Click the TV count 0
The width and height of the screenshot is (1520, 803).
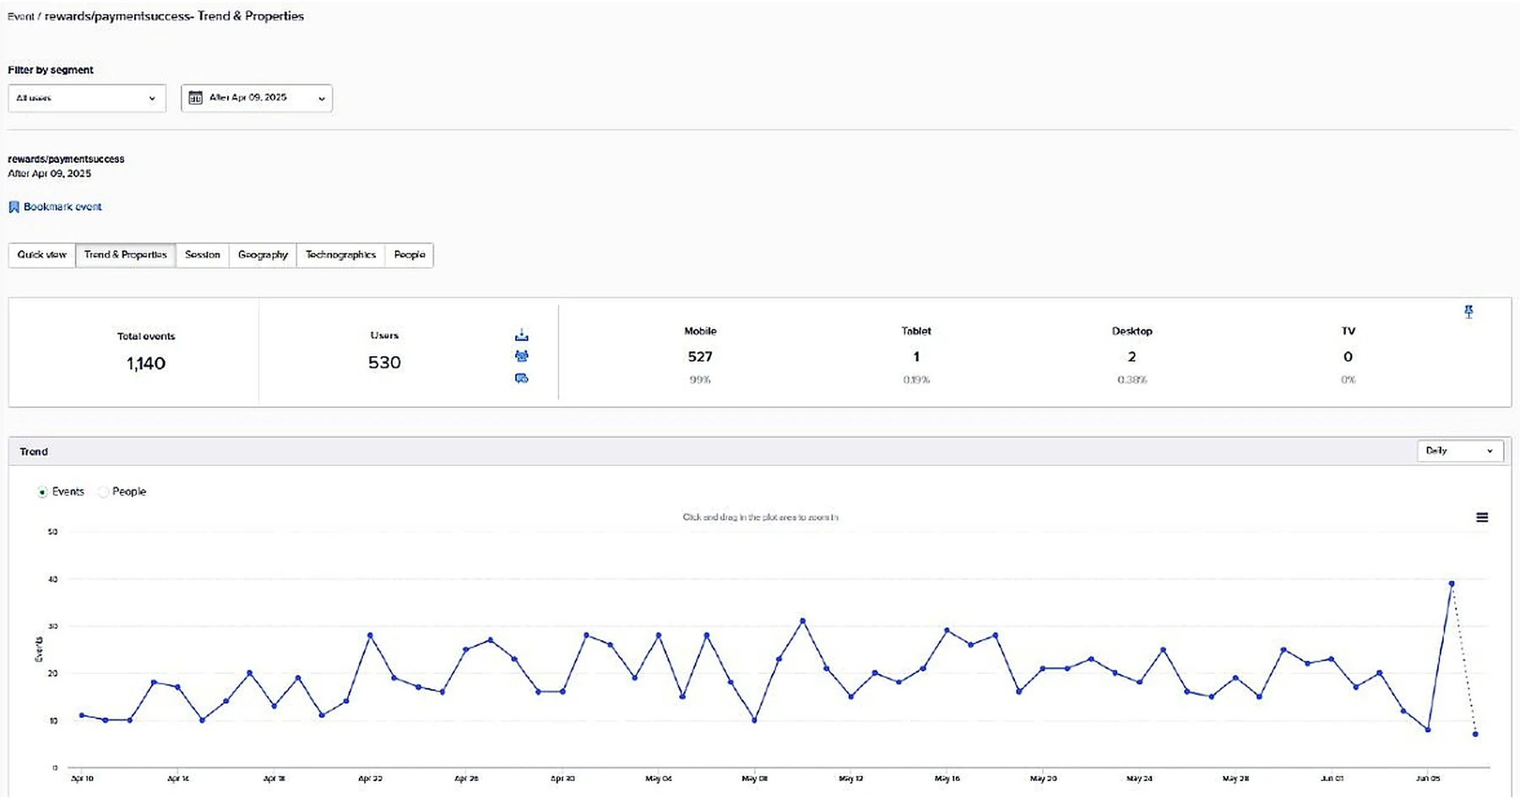click(1348, 357)
